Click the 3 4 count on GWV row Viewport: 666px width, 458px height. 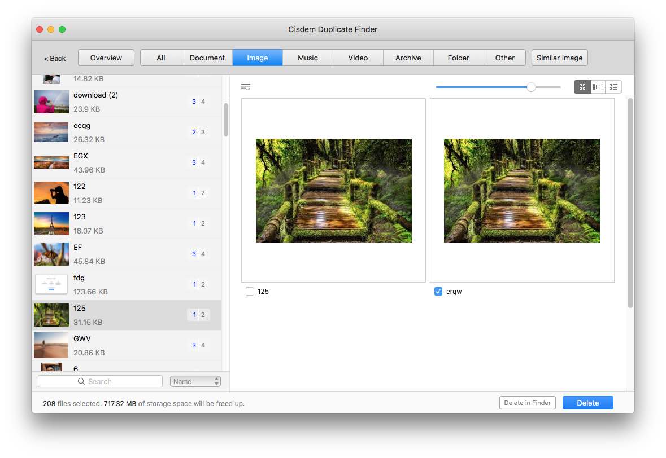click(x=198, y=345)
